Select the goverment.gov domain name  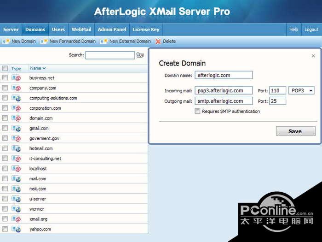(x=44, y=138)
